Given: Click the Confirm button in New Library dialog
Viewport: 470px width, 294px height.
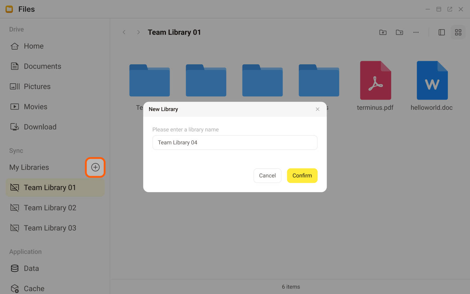Looking at the screenshot, I should (x=302, y=175).
